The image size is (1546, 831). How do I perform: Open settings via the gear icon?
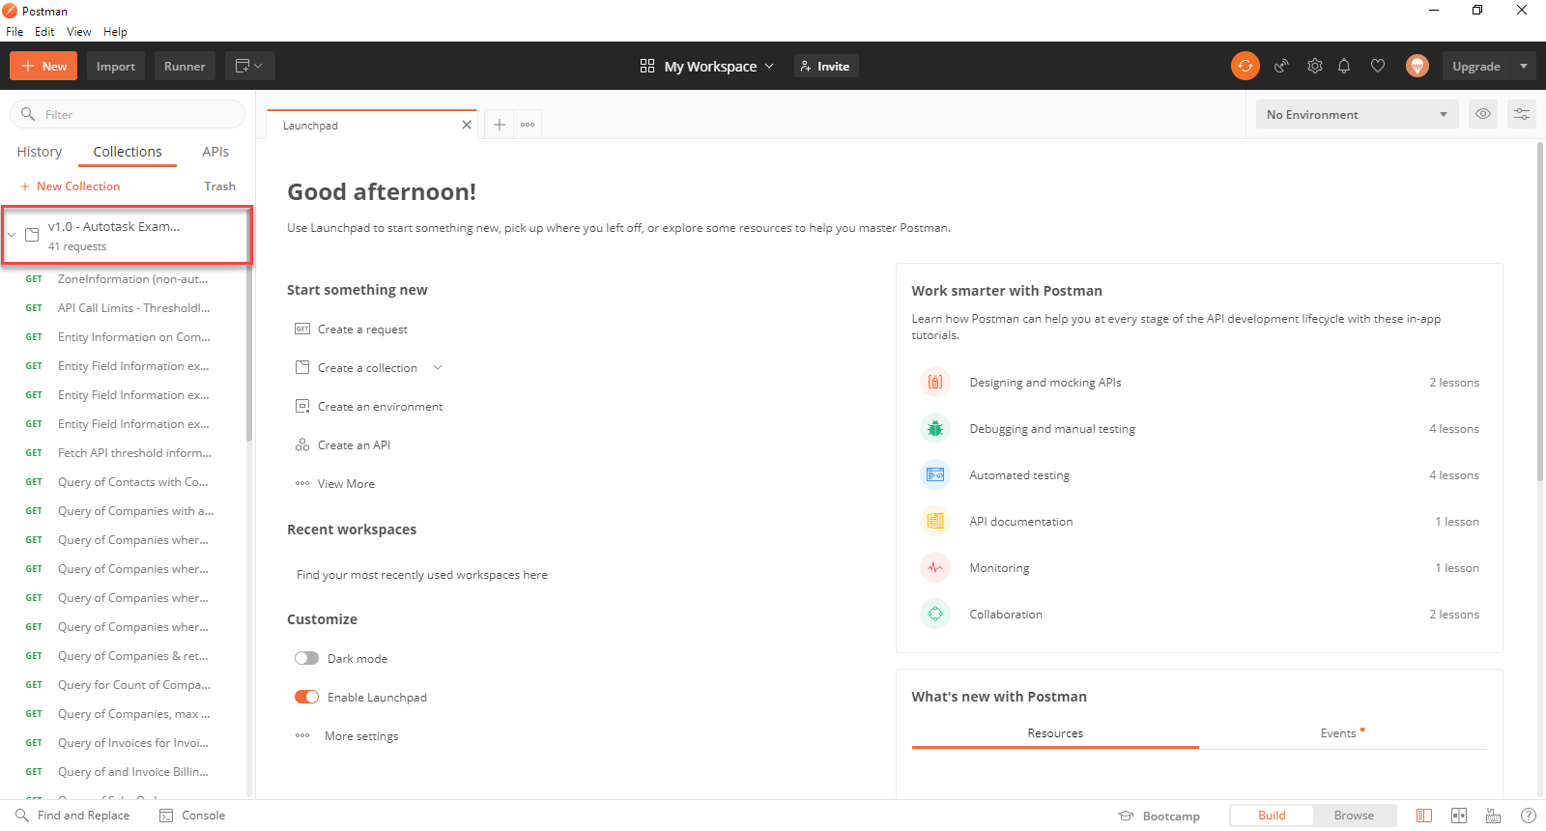[1314, 66]
